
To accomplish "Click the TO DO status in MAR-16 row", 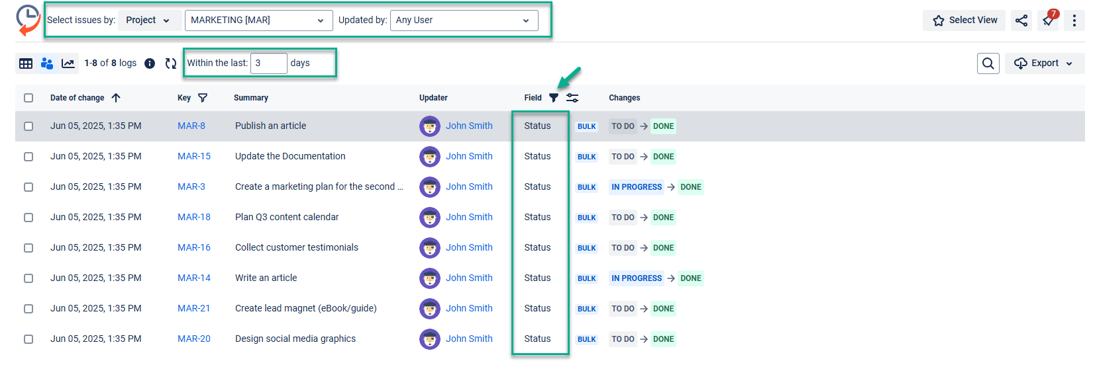I will (x=623, y=248).
